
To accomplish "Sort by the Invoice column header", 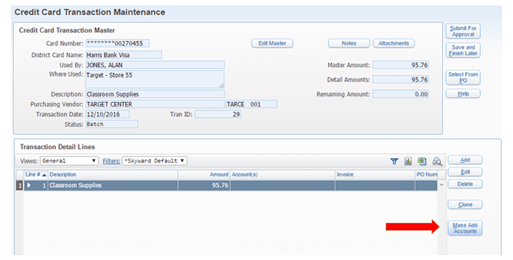I will 375,175.
